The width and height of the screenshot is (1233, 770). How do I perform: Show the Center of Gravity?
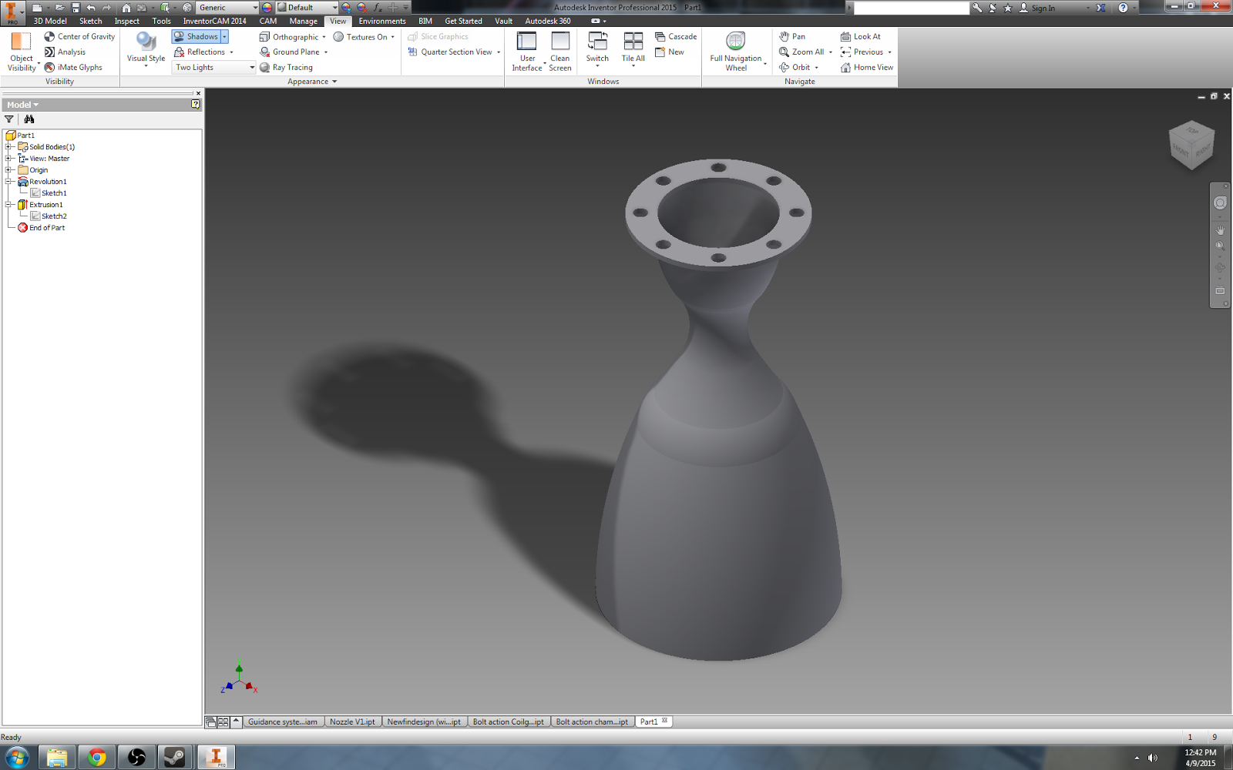79,36
